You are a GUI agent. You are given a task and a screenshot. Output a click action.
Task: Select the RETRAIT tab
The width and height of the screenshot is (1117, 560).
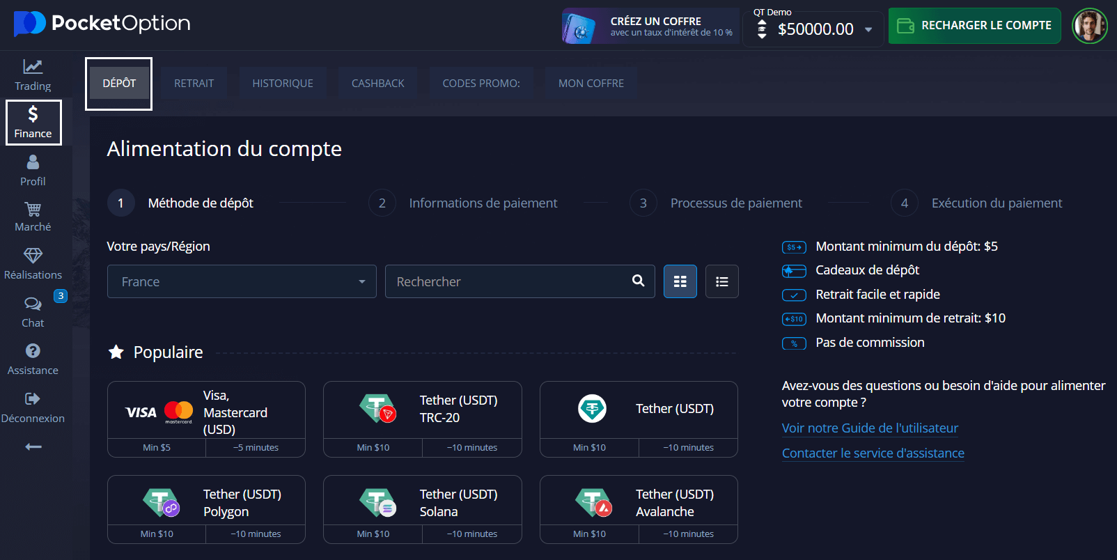[x=194, y=83]
